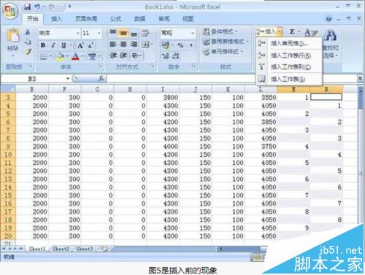Toggle wrap text
The height and width of the screenshot is (275, 365).
coord(145,33)
